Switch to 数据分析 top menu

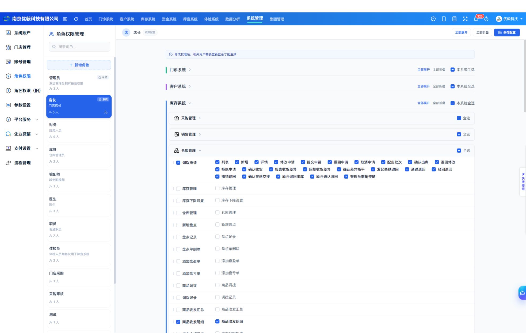tap(232, 19)
